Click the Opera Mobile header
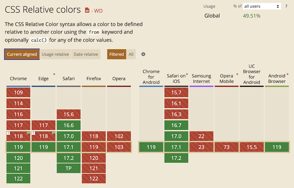 226,78
